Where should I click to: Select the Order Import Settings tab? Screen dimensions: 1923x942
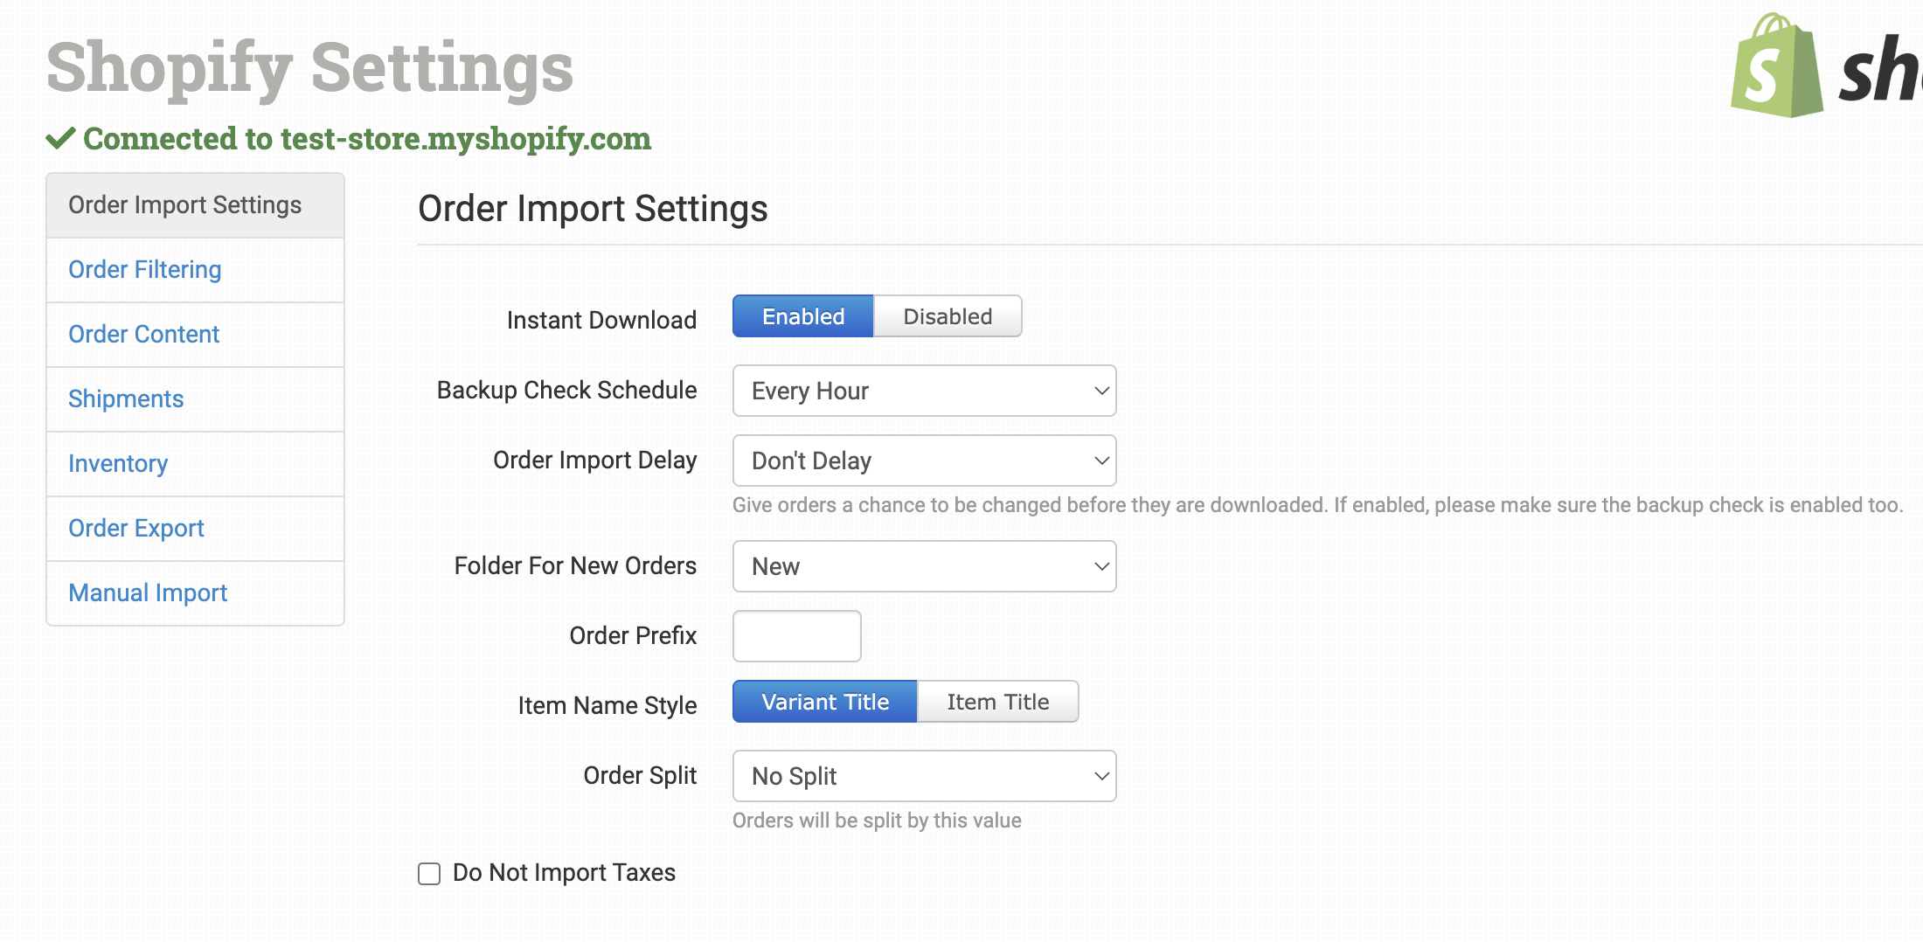pyautogui.click(x=185, y=205)
